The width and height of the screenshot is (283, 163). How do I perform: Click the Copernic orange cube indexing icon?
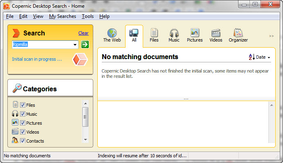pyautogui.click(x=80, y=59)
